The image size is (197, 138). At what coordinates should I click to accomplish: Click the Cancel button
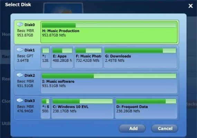point(165,128)
